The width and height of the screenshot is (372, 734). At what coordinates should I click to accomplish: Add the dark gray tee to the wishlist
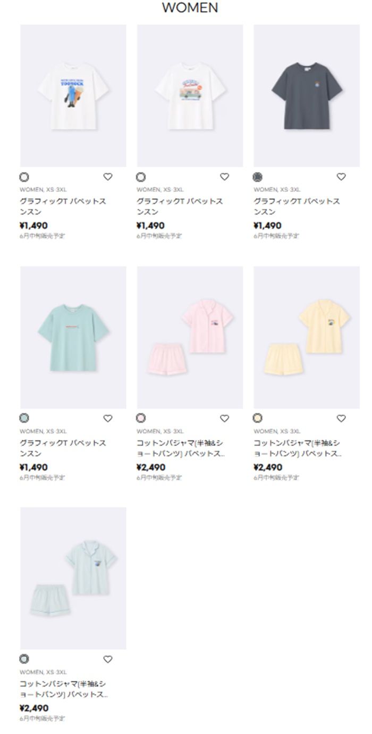pyautogui.click(x=341, y=177)
